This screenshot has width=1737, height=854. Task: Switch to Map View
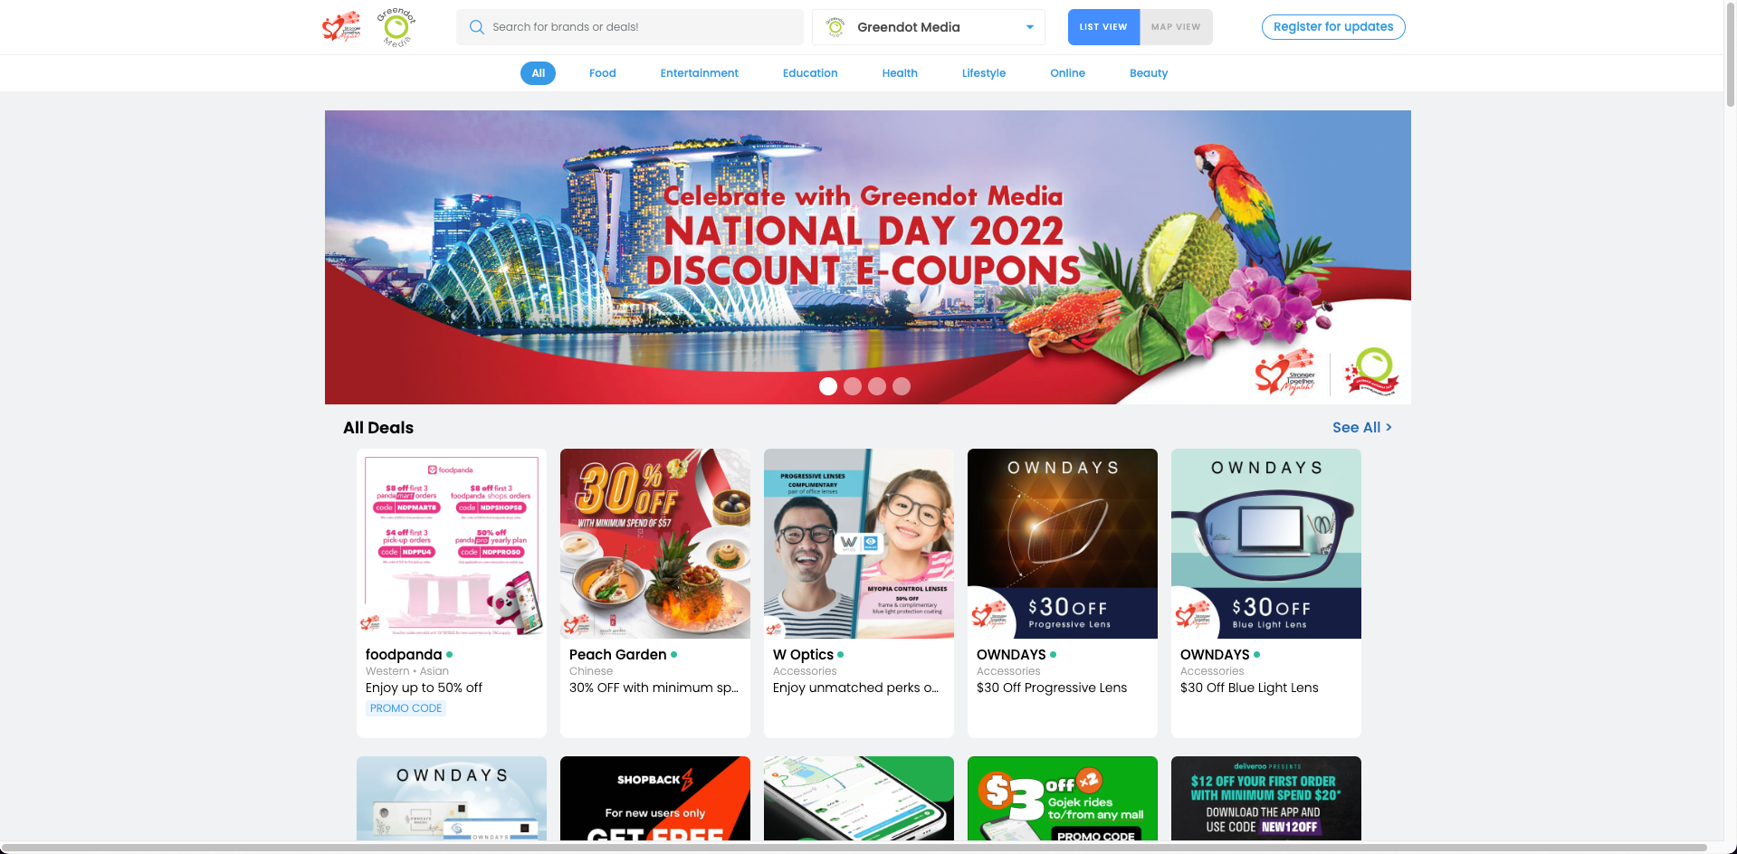click(1176, 27)
